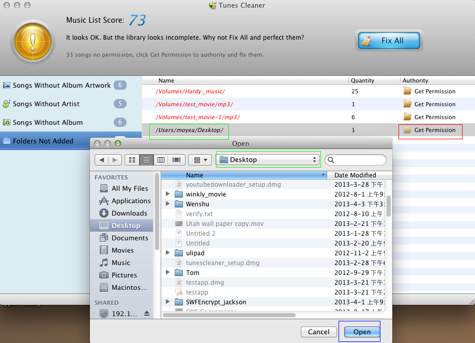Go back in Open dialog
This screenshot has width=475, height=343.
pos(101,160)
